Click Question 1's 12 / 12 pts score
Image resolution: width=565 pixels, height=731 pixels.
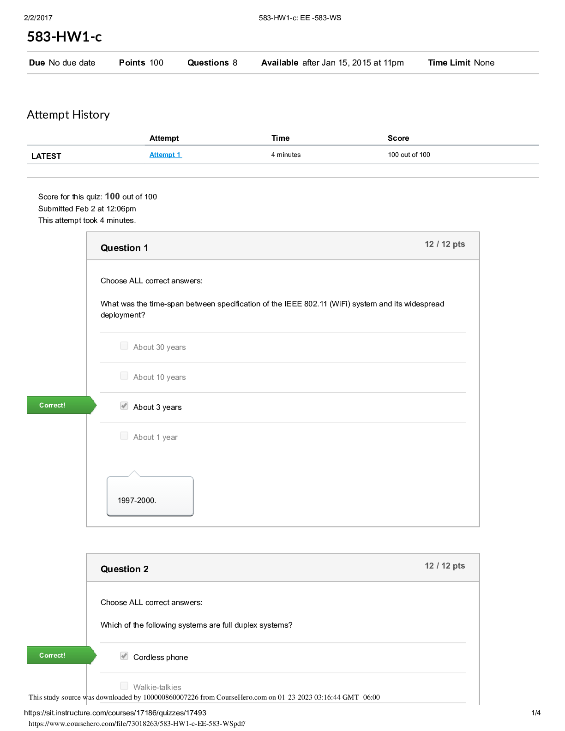click(445, 244)
